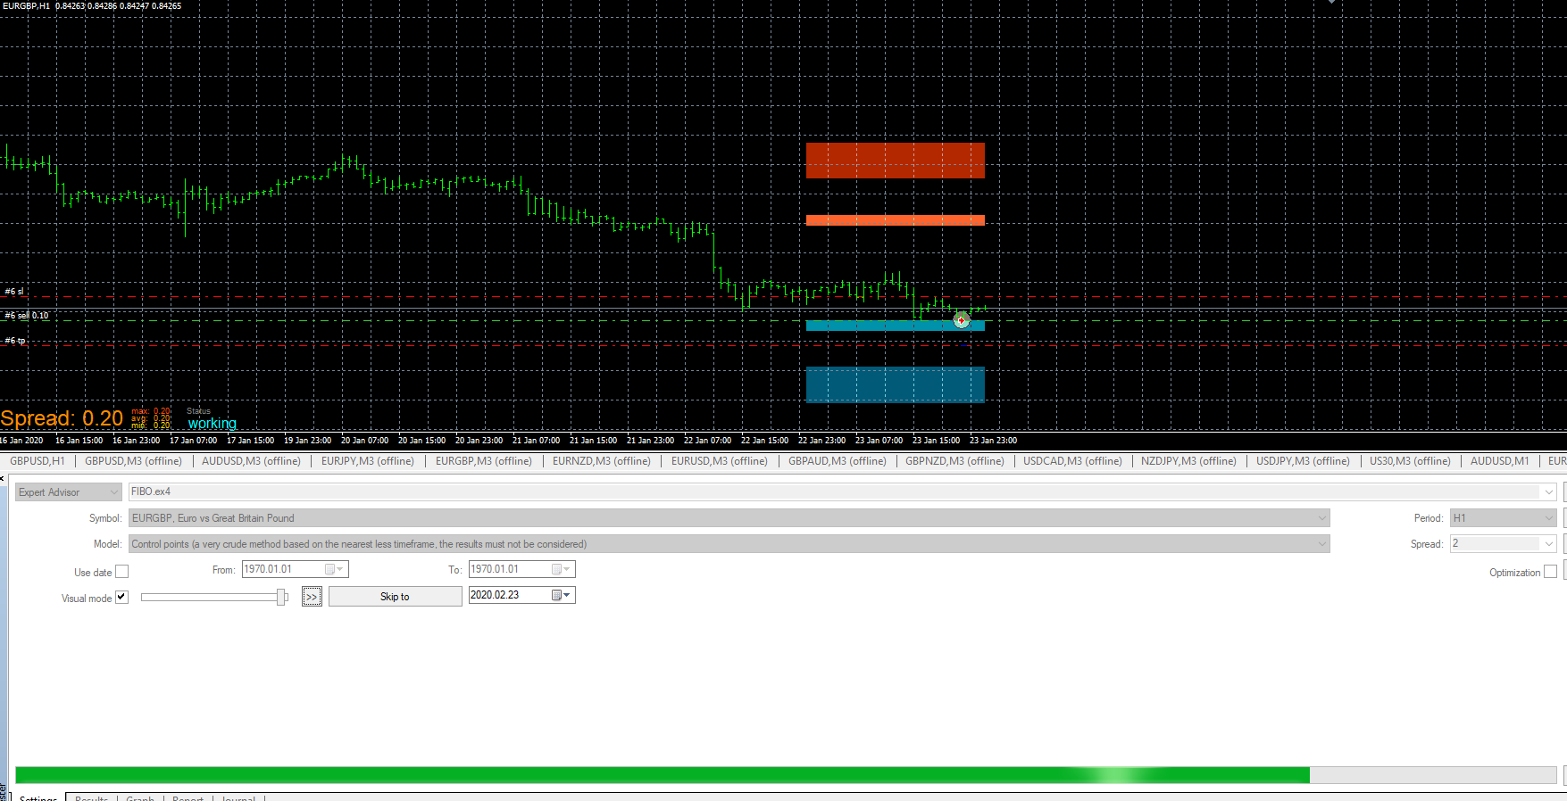Click the Skip to button
The width and height of the screenshot is (1567, 801).
click(395, 597)
